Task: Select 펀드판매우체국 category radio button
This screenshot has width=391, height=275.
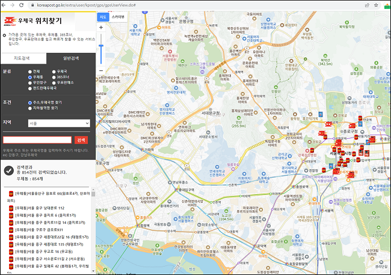Action: [x=30, y=89]
